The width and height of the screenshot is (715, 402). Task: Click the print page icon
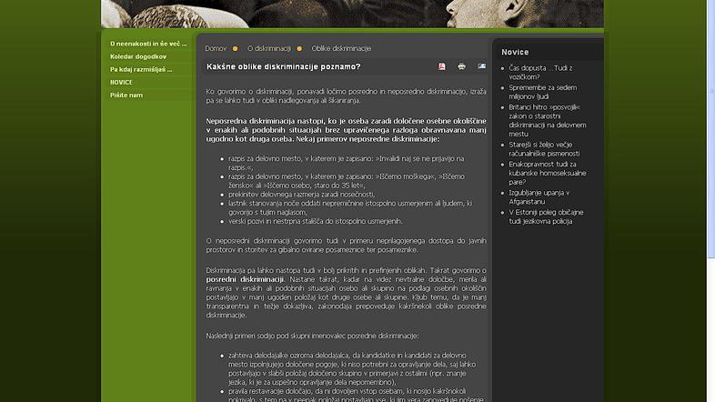[461, 66]
